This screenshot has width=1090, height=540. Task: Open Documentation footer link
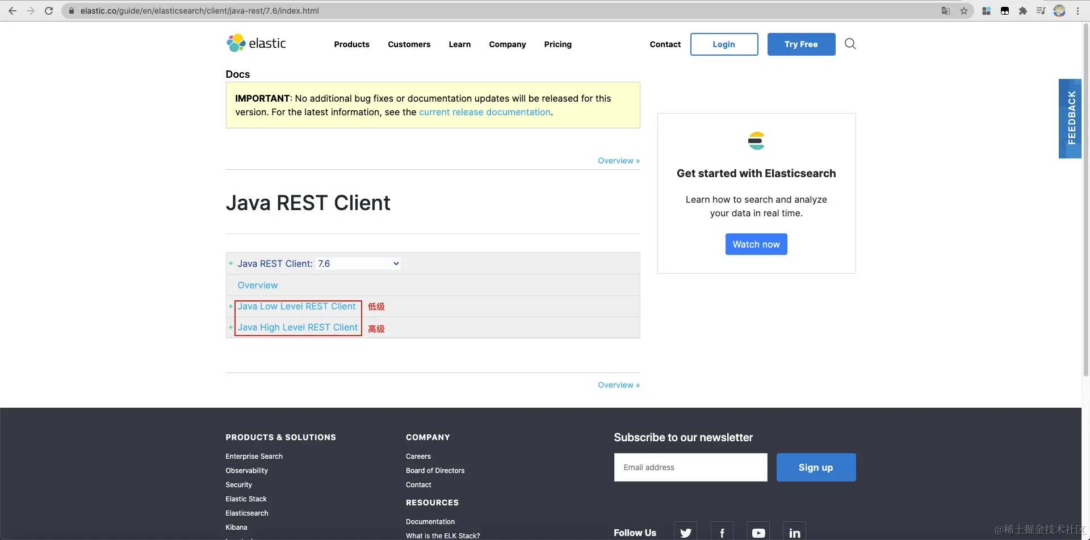pos(430,522)
